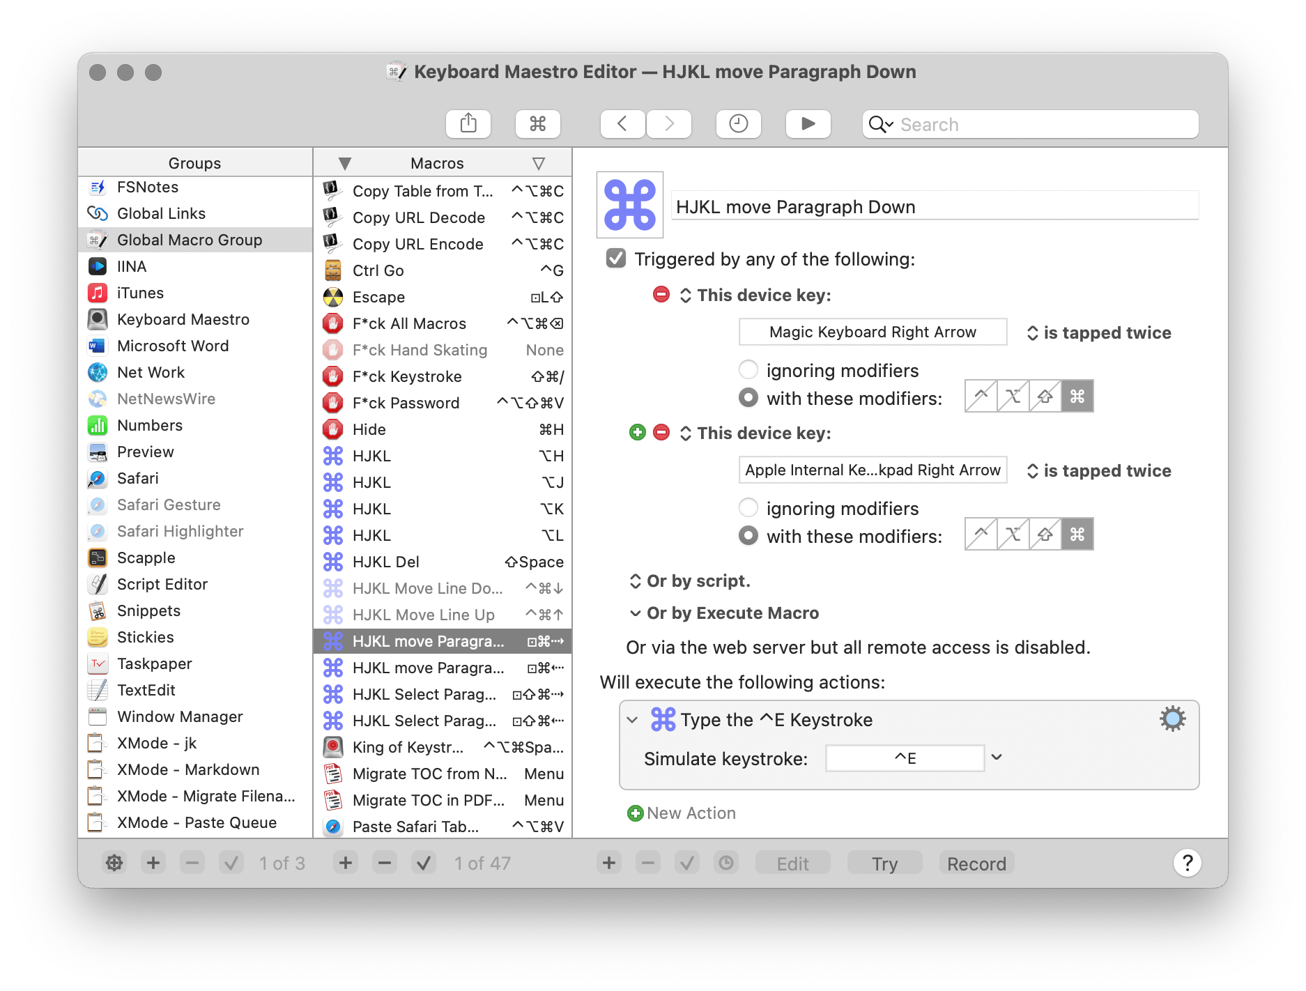Collapse the Or by Execute Macro section
Image resolution: width=1306 pixels, height=991 pixels.
click(x=635, y=613)
